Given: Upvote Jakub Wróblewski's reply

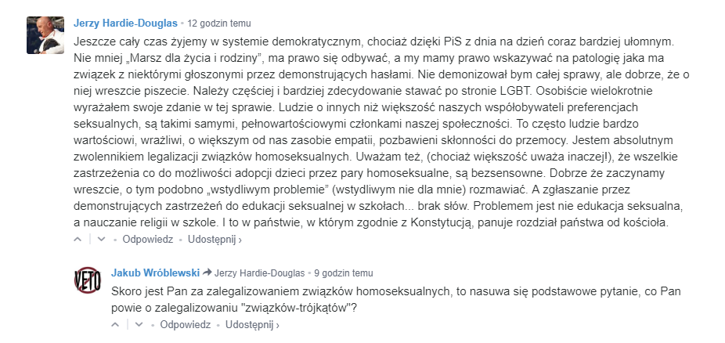Looking at the screenshot, I should pos(117,323).
